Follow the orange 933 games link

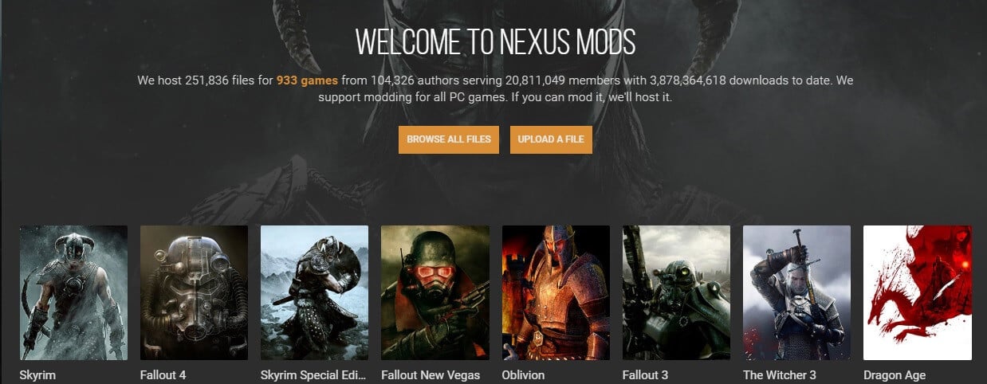[x=307, y=80]
